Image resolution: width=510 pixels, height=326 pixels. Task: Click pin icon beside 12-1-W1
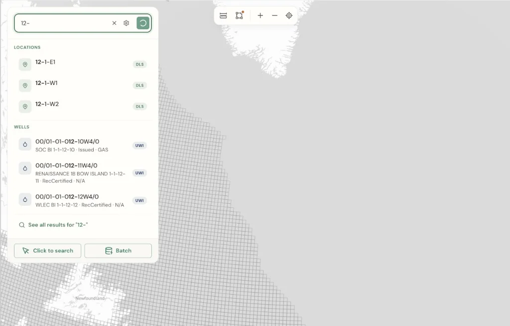pos(25,85)
